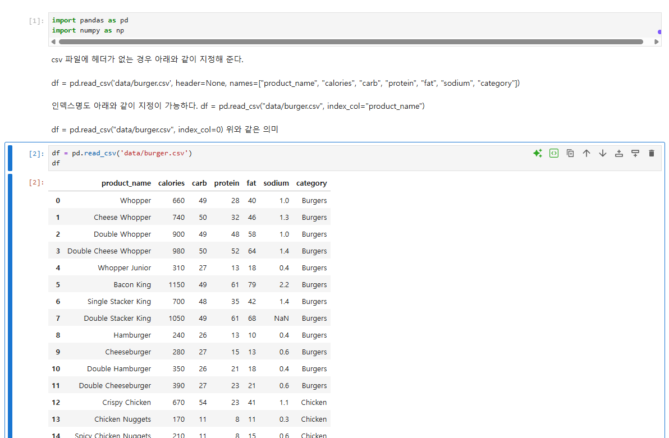669x438 pixels.
Task: Click the protein column header
Action: coord(227,183)
